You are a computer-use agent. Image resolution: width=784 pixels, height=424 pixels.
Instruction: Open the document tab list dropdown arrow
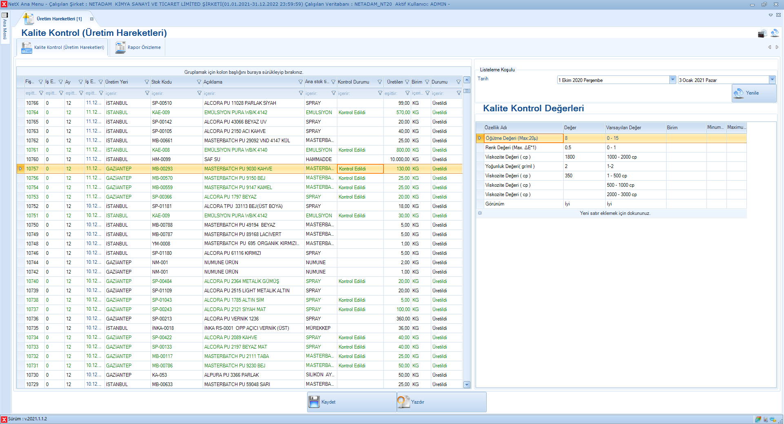pos(771,15)
